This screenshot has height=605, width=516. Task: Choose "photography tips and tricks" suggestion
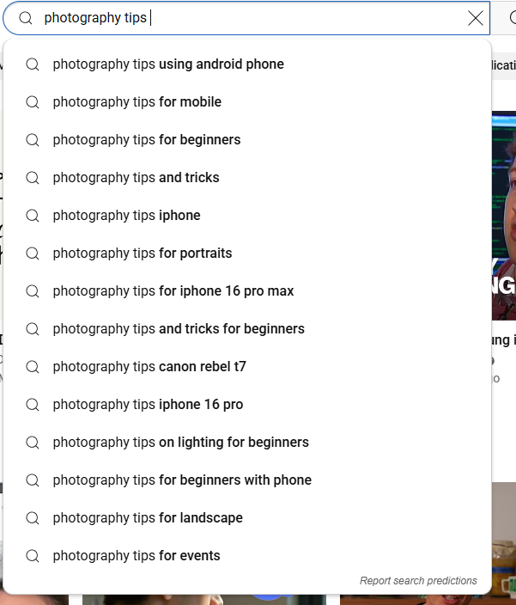click(136, 178)
